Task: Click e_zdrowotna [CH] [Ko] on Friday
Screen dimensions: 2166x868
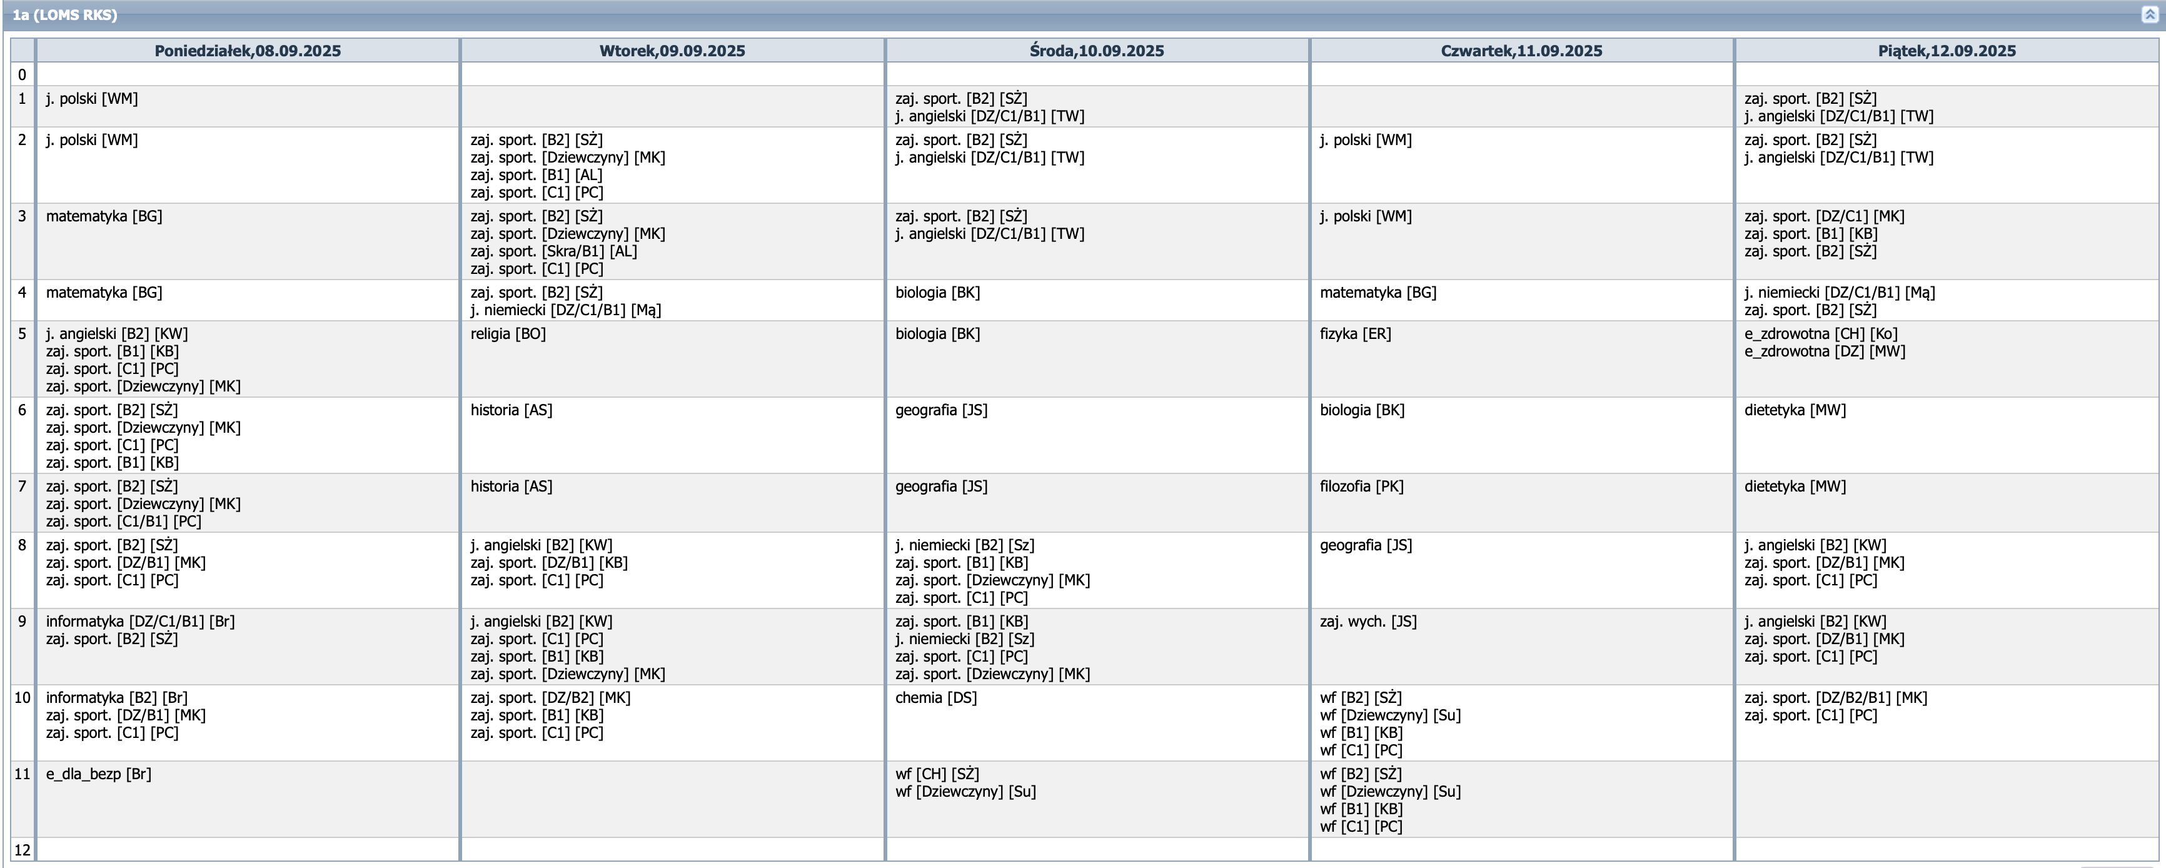Action: tap(1820, 334)
